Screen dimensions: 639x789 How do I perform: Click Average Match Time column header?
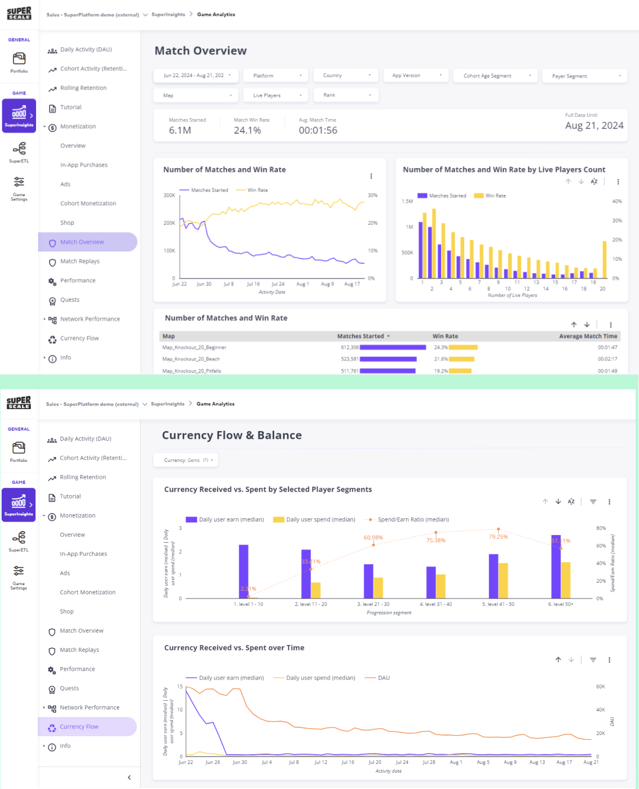588,336
